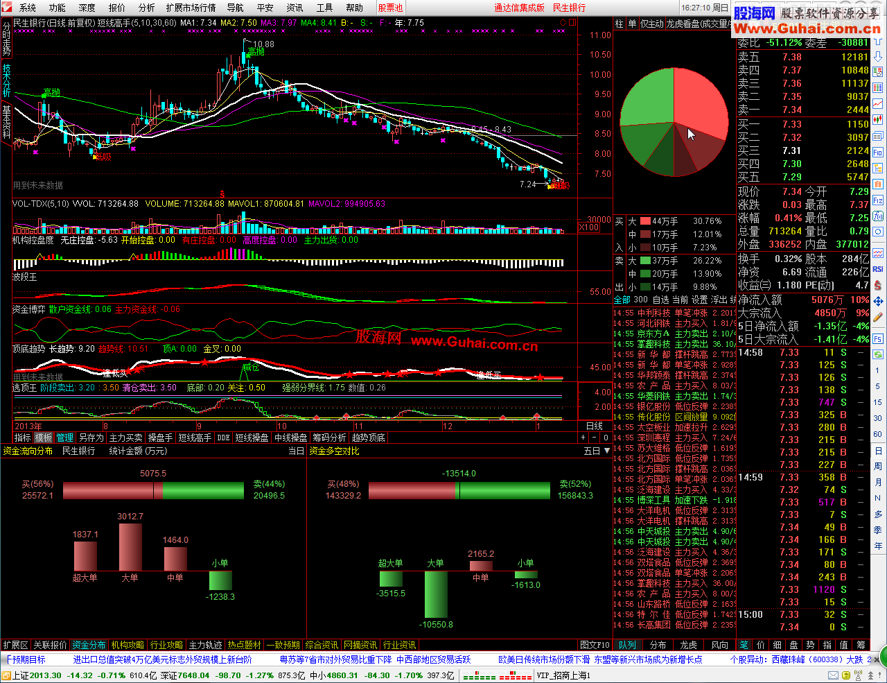Click the red S icon in sidebar
The image size is (887, 683).
click(x=878, y=284)
